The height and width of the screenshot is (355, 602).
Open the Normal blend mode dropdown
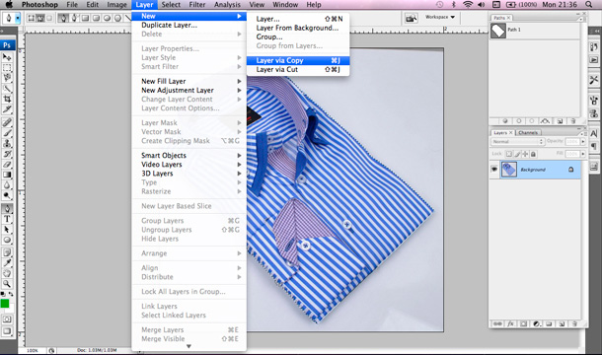click(517, 142)
